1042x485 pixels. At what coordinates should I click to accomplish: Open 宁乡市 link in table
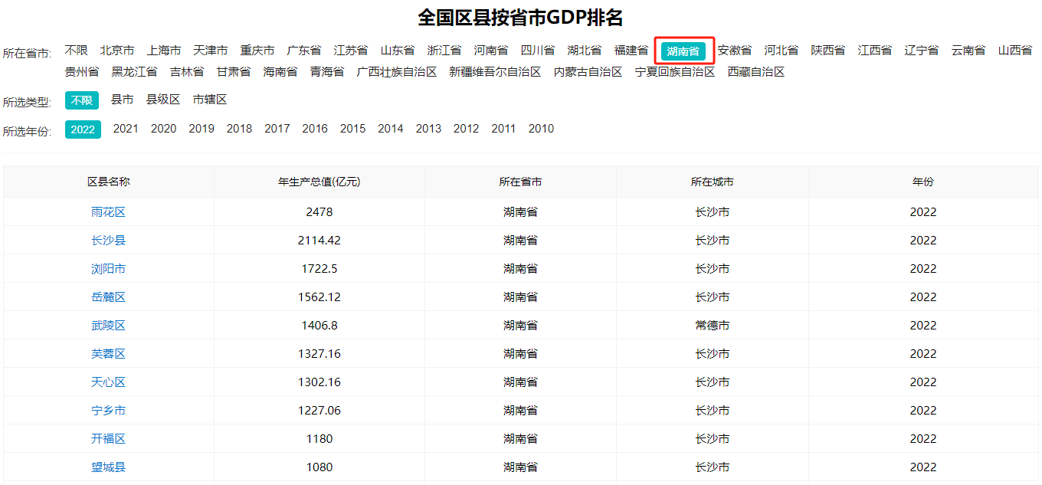point(108,411)
